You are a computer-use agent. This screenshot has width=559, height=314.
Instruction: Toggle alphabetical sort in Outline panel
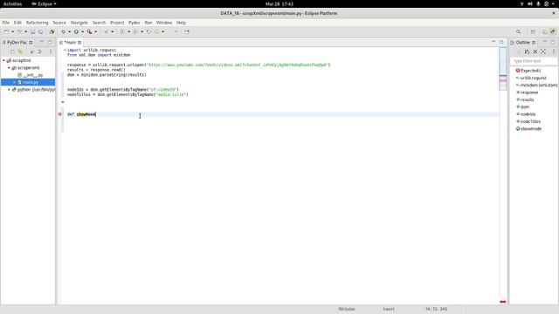point(527,51)
